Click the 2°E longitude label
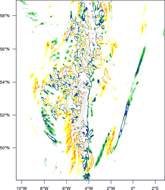 pos(155,188)
